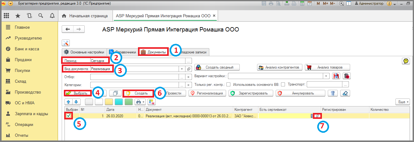Open the history icon in the top panel
Screen dimensions: 414x142
click(x=29, y=16)
